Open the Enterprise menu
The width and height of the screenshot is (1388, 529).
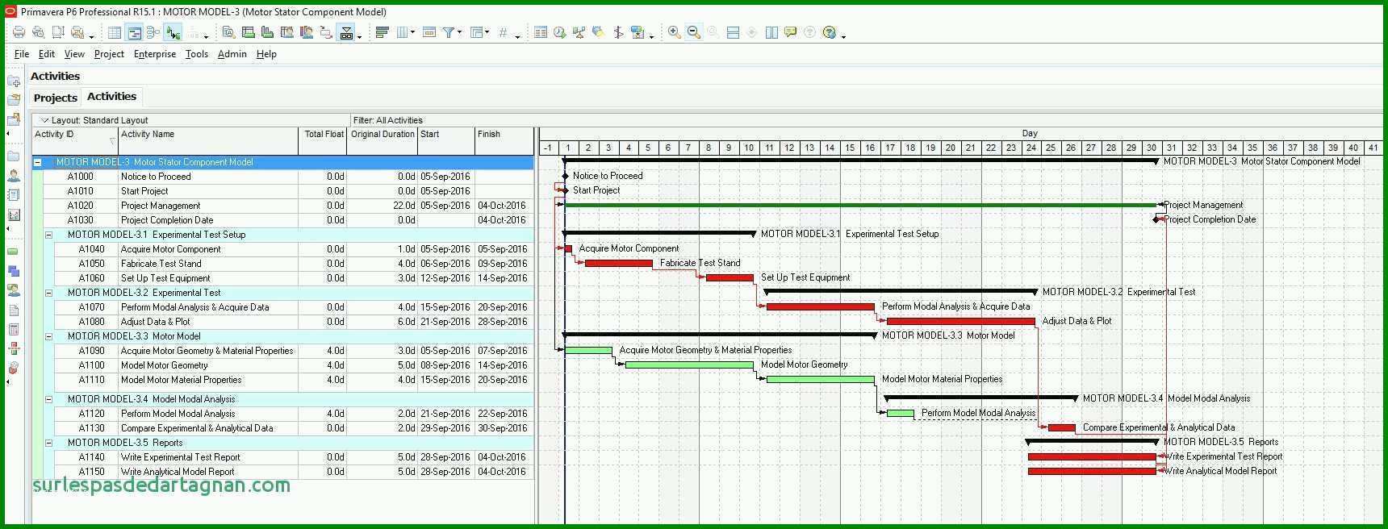click(155, 54)
